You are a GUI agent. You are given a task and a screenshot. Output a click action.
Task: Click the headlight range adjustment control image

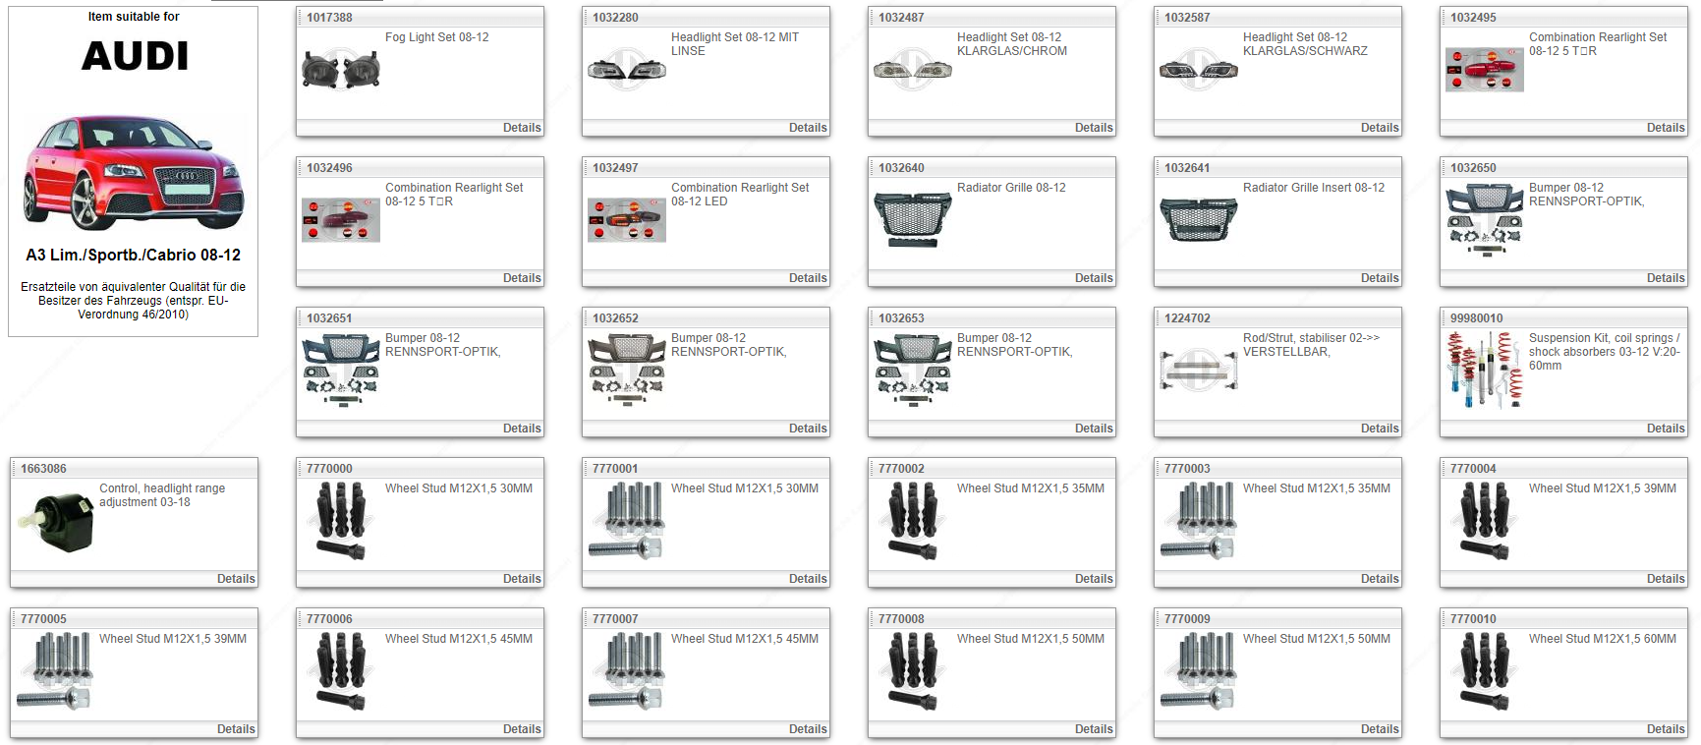coord(55,522)
